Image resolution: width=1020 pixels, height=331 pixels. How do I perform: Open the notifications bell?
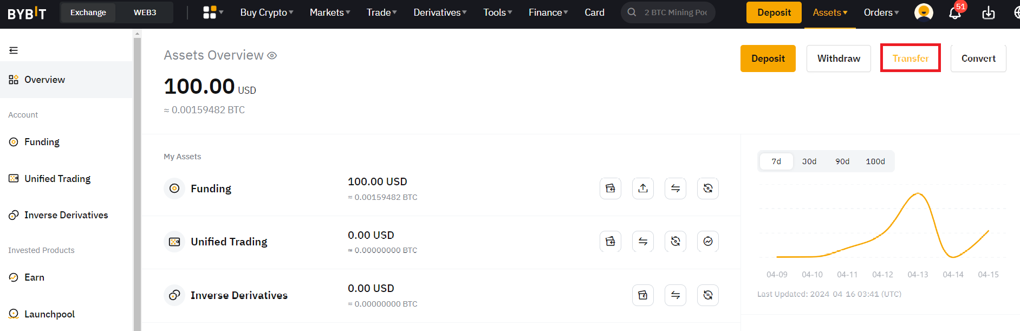955,12
